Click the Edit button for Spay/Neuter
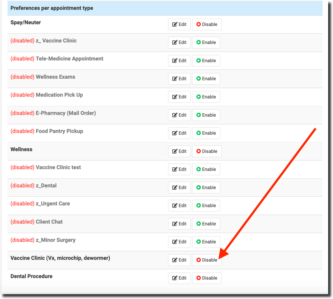This screenshot has width=333, height=299. point(179,25)
